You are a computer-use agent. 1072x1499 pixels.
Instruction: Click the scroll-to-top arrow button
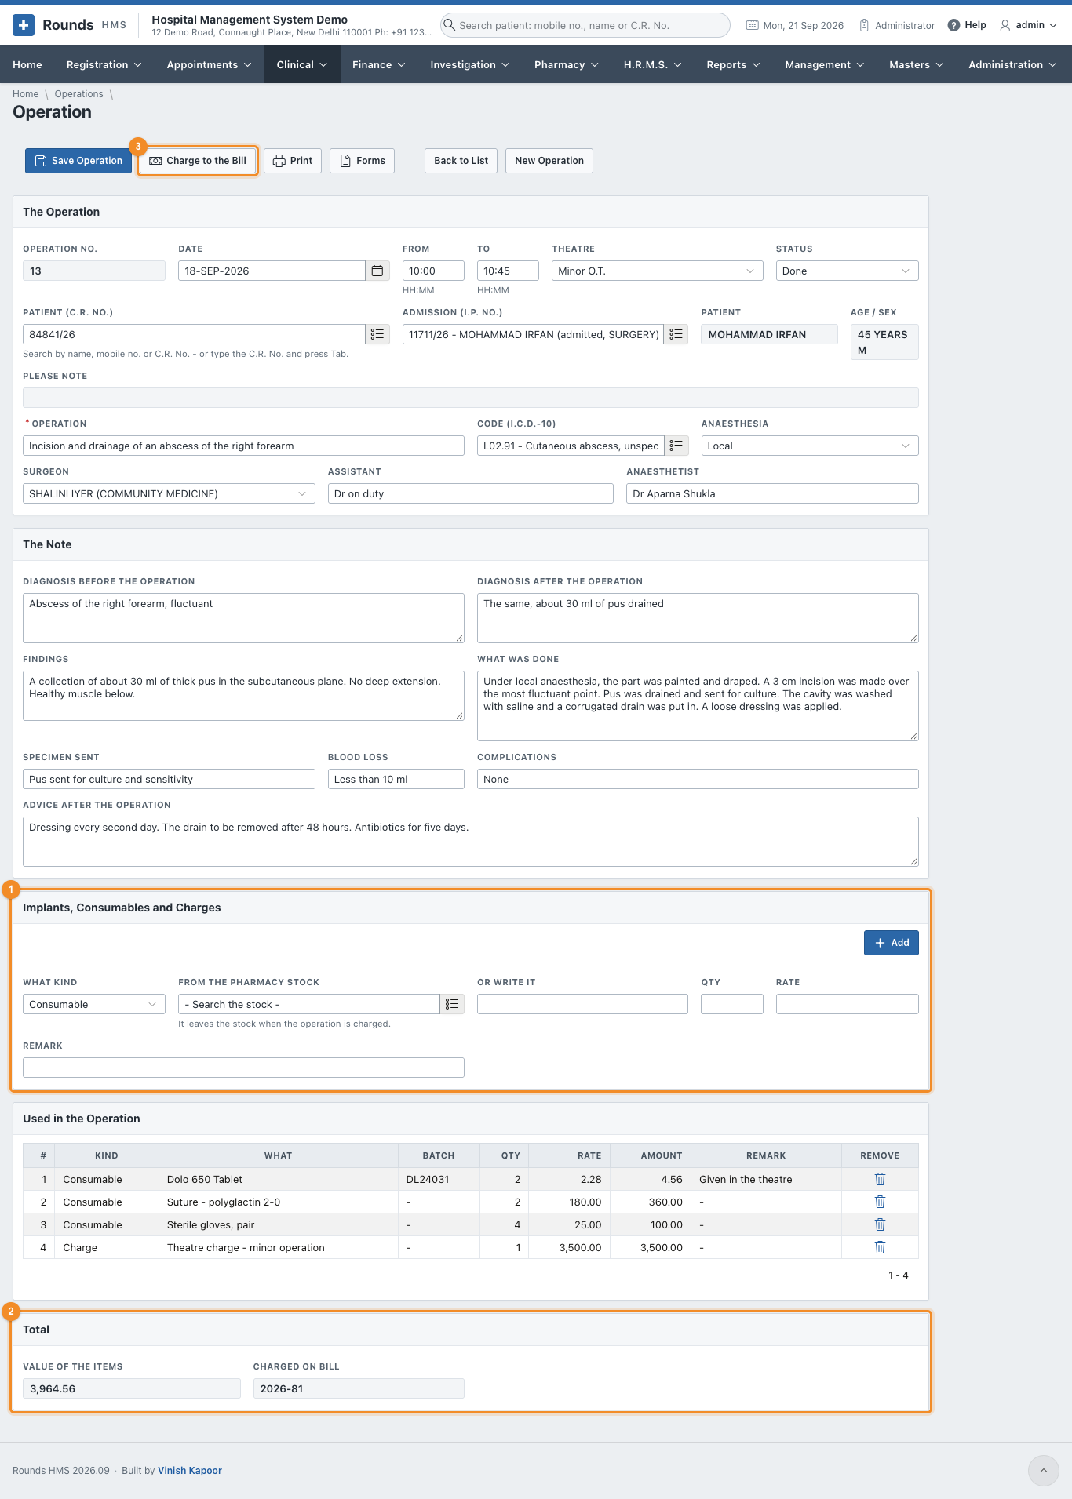1043,1471
